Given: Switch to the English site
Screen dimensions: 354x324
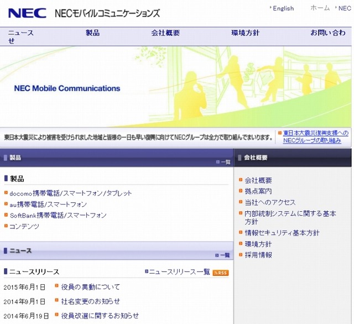Looking at the screenshot, I should [283, 8].
